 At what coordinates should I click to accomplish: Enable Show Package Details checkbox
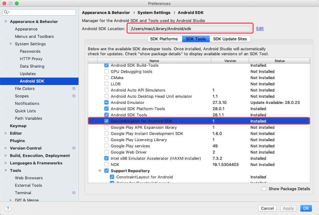[x=264, y=189]
